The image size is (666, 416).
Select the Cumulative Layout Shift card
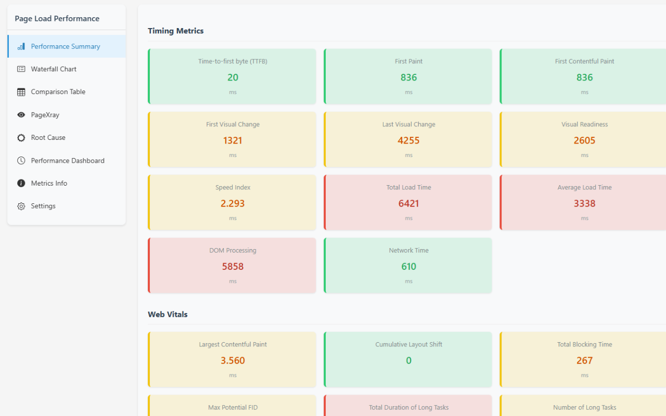point(408,359)
